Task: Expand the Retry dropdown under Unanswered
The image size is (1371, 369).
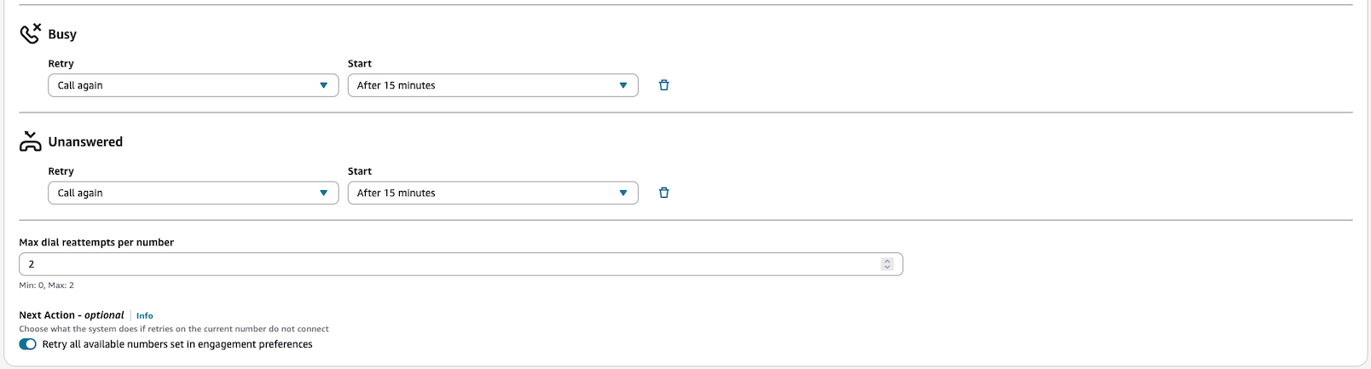Action: click(193, 193)
